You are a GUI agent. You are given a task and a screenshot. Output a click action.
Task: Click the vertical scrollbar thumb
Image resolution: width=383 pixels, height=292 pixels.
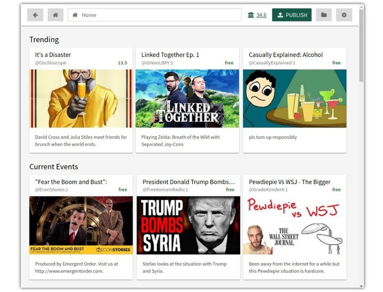coord(361,45)
